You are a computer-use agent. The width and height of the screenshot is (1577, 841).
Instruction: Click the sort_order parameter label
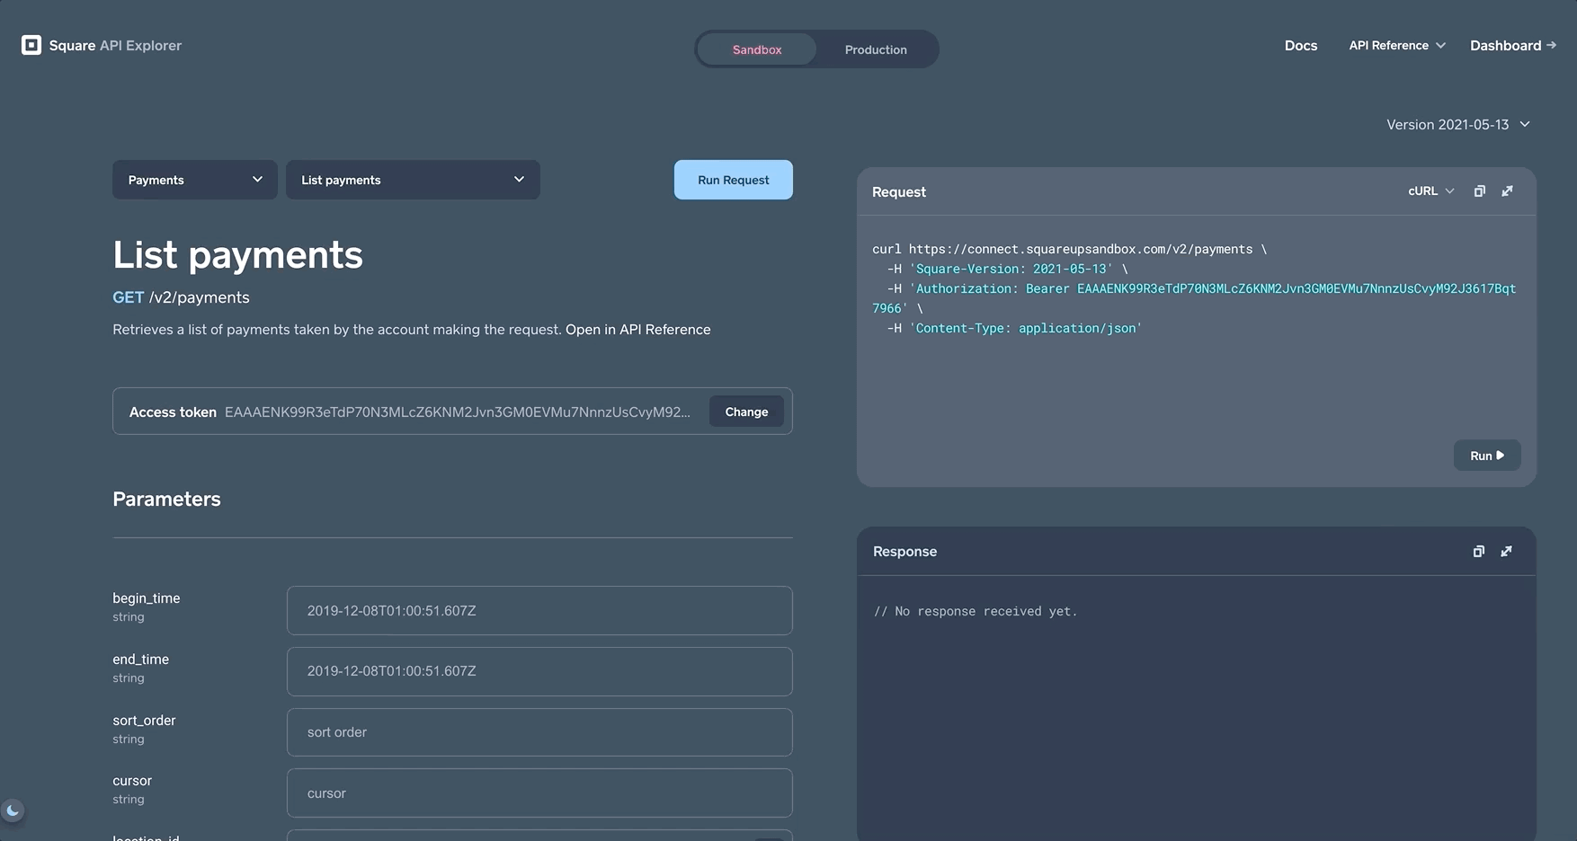[144, 721]
